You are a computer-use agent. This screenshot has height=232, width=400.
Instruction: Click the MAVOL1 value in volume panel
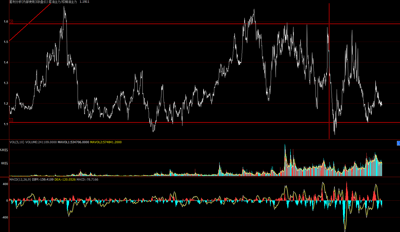pyautogui.click(x=73, y=142)
